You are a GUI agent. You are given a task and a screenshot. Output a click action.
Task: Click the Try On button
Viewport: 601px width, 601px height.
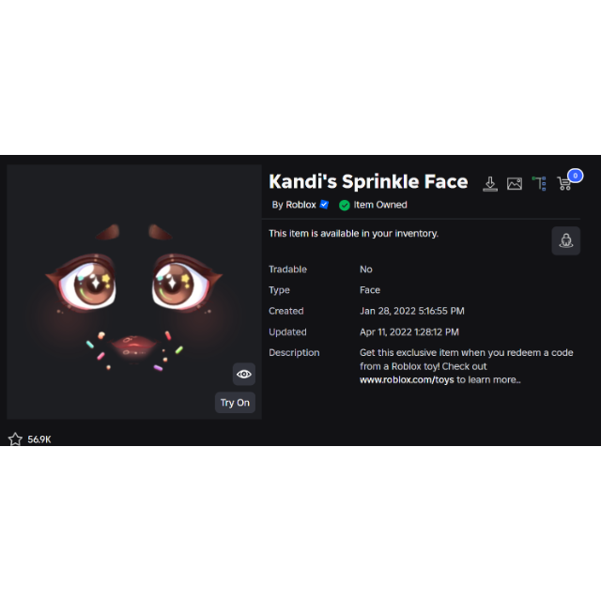pos(235,403)
